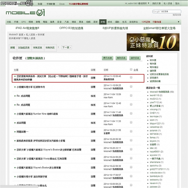The image size is (188, 188).
Task: Open the 寄件匣 folder in the sidebar
Action: [x=153, y=64]
